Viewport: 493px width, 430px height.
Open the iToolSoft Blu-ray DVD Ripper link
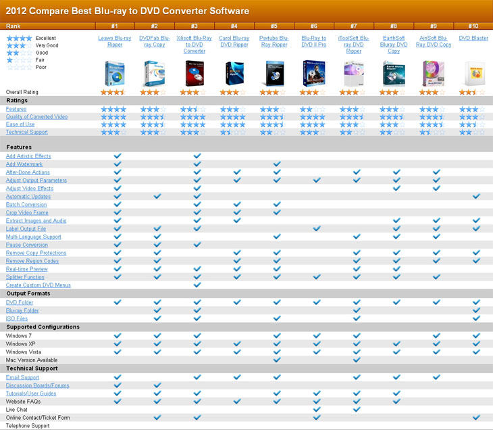[354, 45]
